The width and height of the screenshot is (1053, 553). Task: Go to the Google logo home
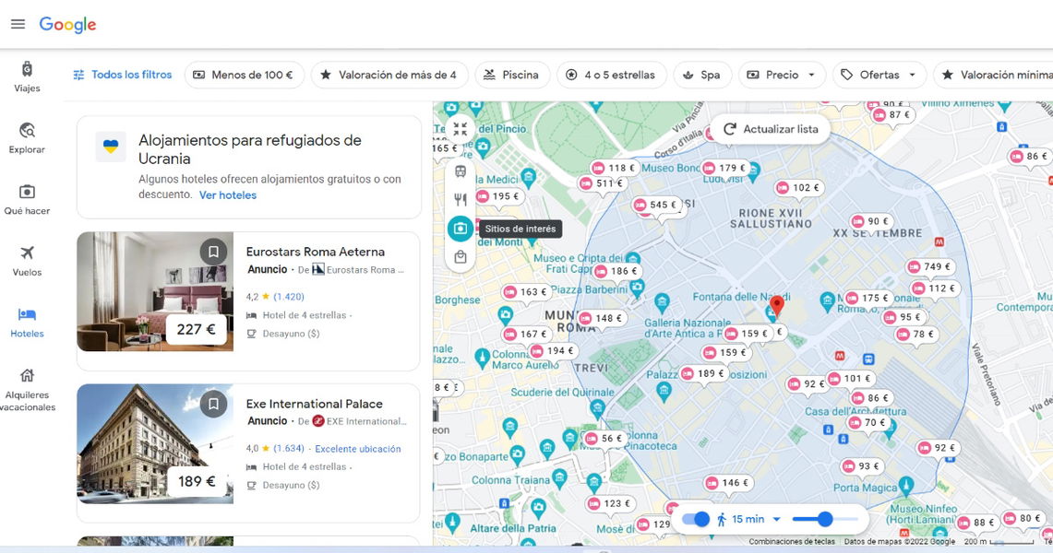click(x=67, y=25)
